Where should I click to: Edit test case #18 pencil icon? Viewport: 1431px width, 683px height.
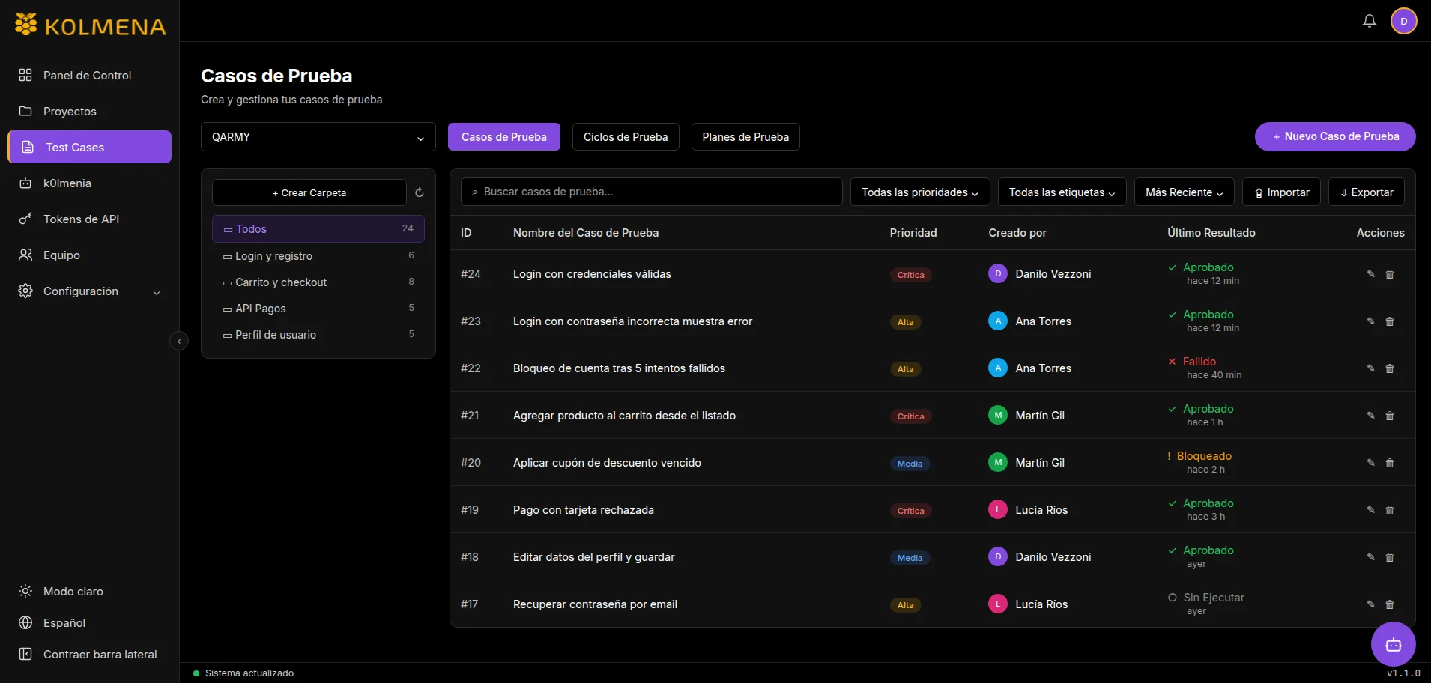1370,557
